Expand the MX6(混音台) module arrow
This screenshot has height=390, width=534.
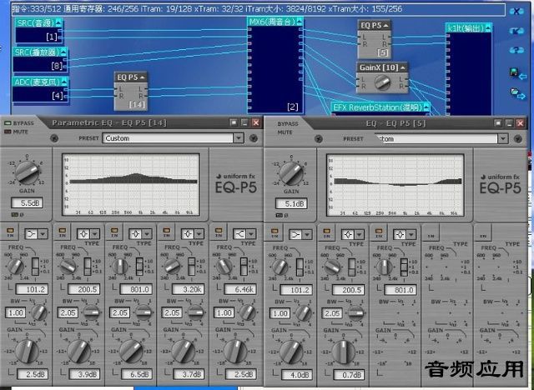pyautogui.click(x=299, y=22)
